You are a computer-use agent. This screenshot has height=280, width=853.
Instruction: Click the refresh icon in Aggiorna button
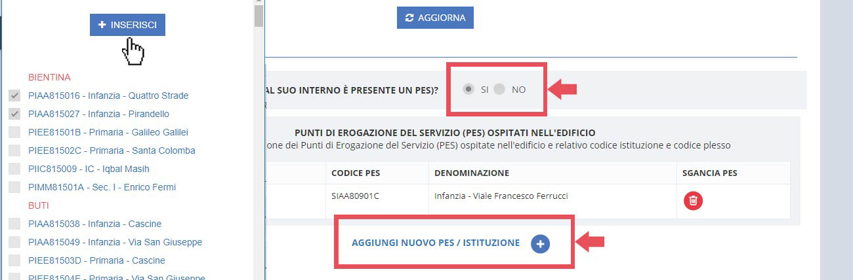(410, 18)
